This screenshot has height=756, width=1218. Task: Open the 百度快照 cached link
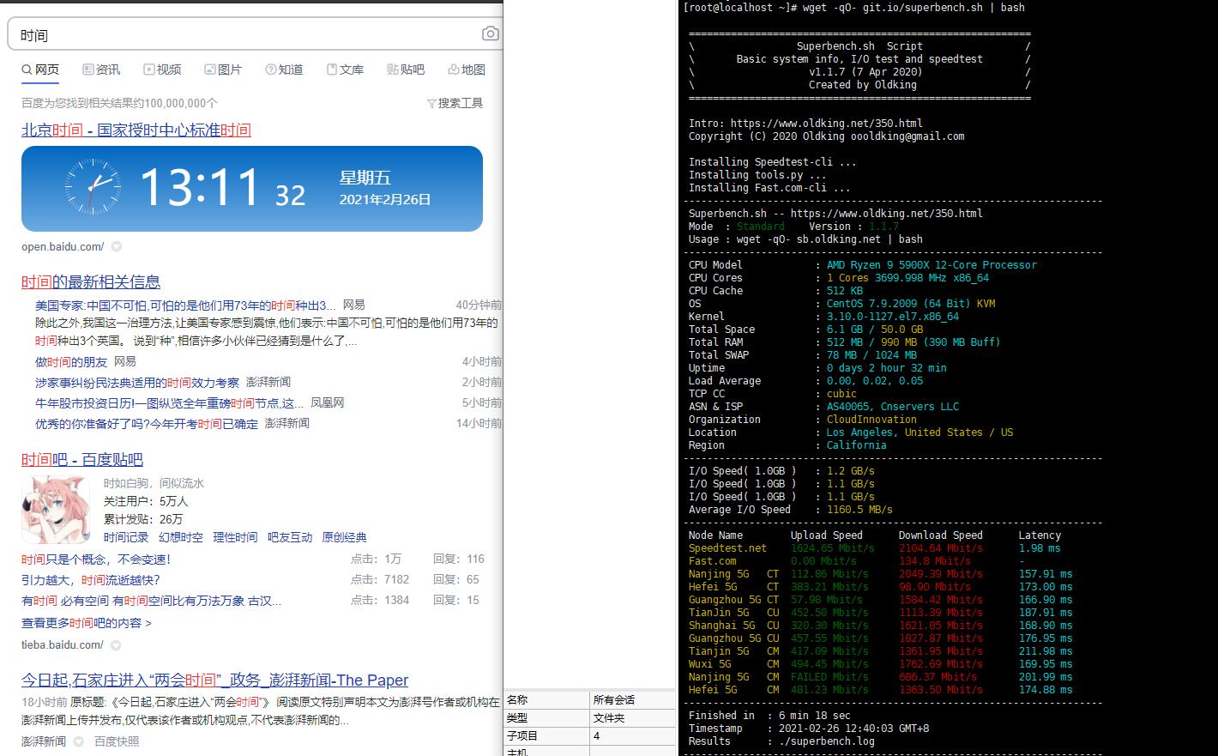point(117,741)
